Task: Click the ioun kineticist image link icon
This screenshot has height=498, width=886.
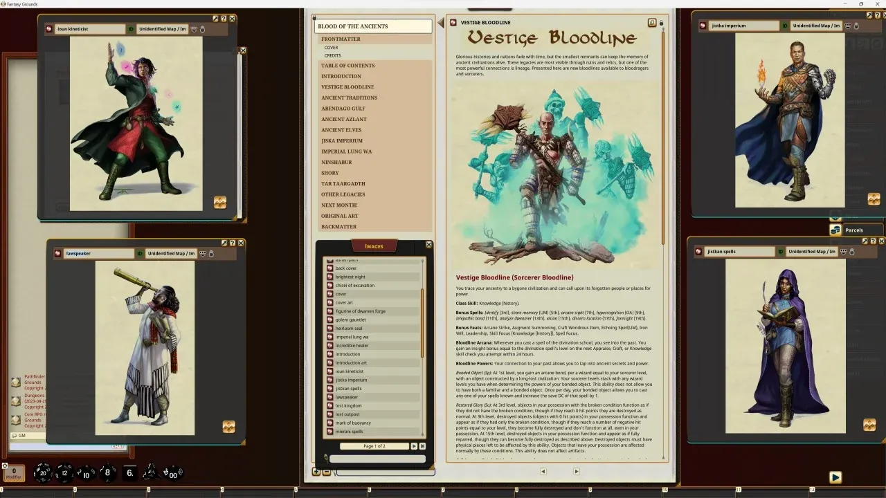Action: coord(49,29)
